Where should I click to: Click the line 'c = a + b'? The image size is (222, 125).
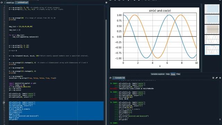tap(13, 51)
